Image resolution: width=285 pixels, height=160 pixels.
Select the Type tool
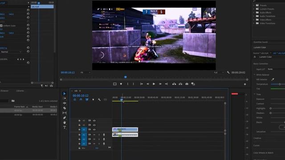click(x=64, y=128)
